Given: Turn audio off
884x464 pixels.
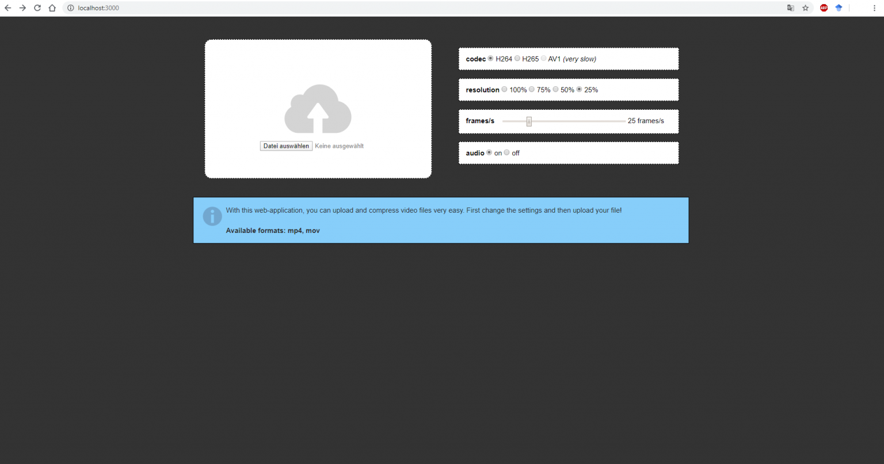Looking at the screenshot, I should tap(506, 152).
